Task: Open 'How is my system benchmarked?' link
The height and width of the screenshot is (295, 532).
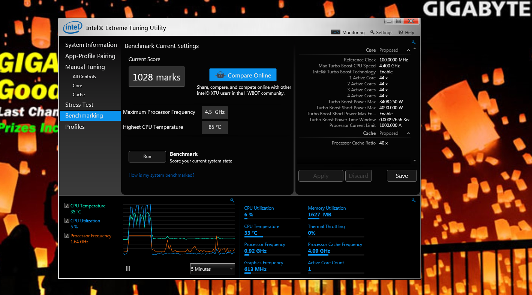Action: [x=162, y=175]
